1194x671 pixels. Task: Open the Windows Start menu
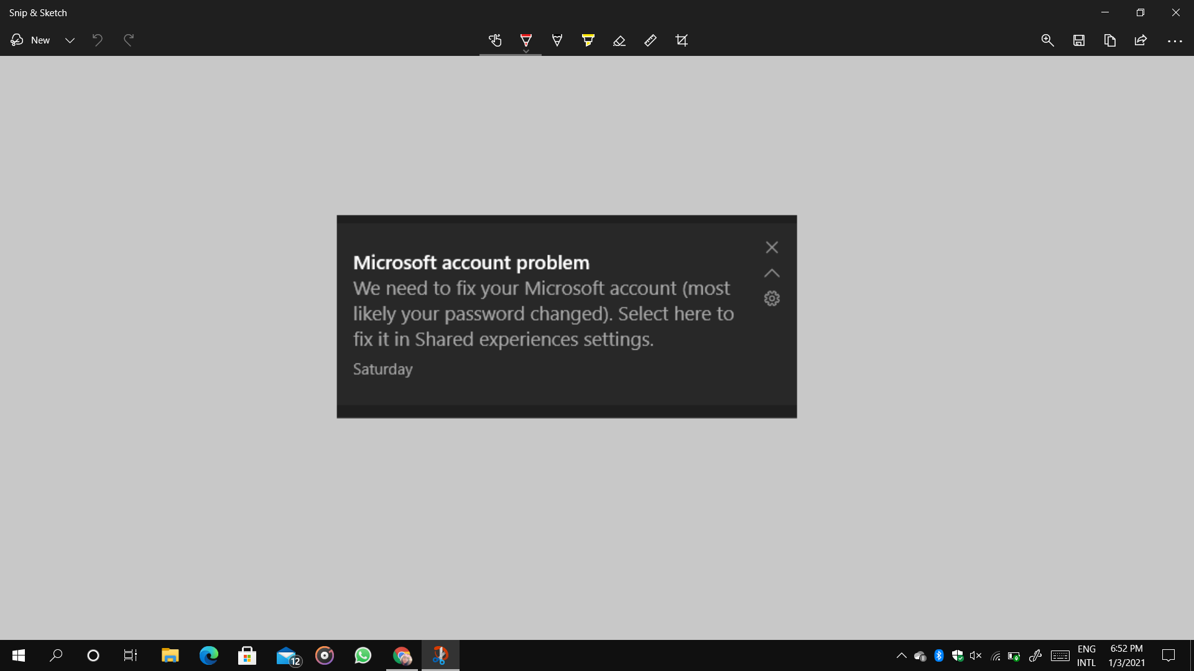[x=19, y=655]
